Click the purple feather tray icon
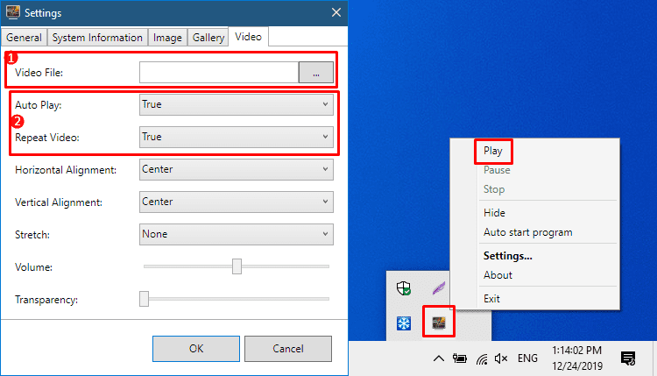The image size is (657, 376). (439, 288)
